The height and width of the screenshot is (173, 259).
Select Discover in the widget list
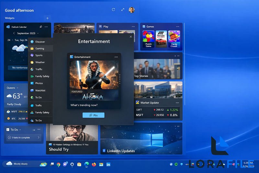(x=40, y=42)
